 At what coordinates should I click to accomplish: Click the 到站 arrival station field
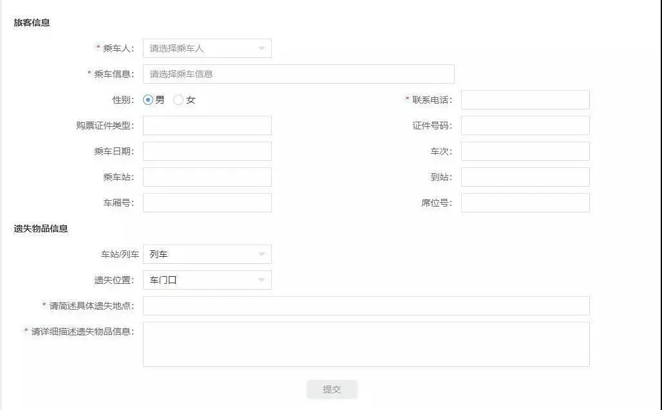[525, 177]
